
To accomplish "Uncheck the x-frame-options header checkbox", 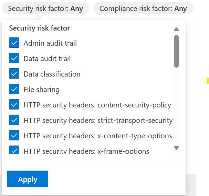I will (x=14, y=150).
